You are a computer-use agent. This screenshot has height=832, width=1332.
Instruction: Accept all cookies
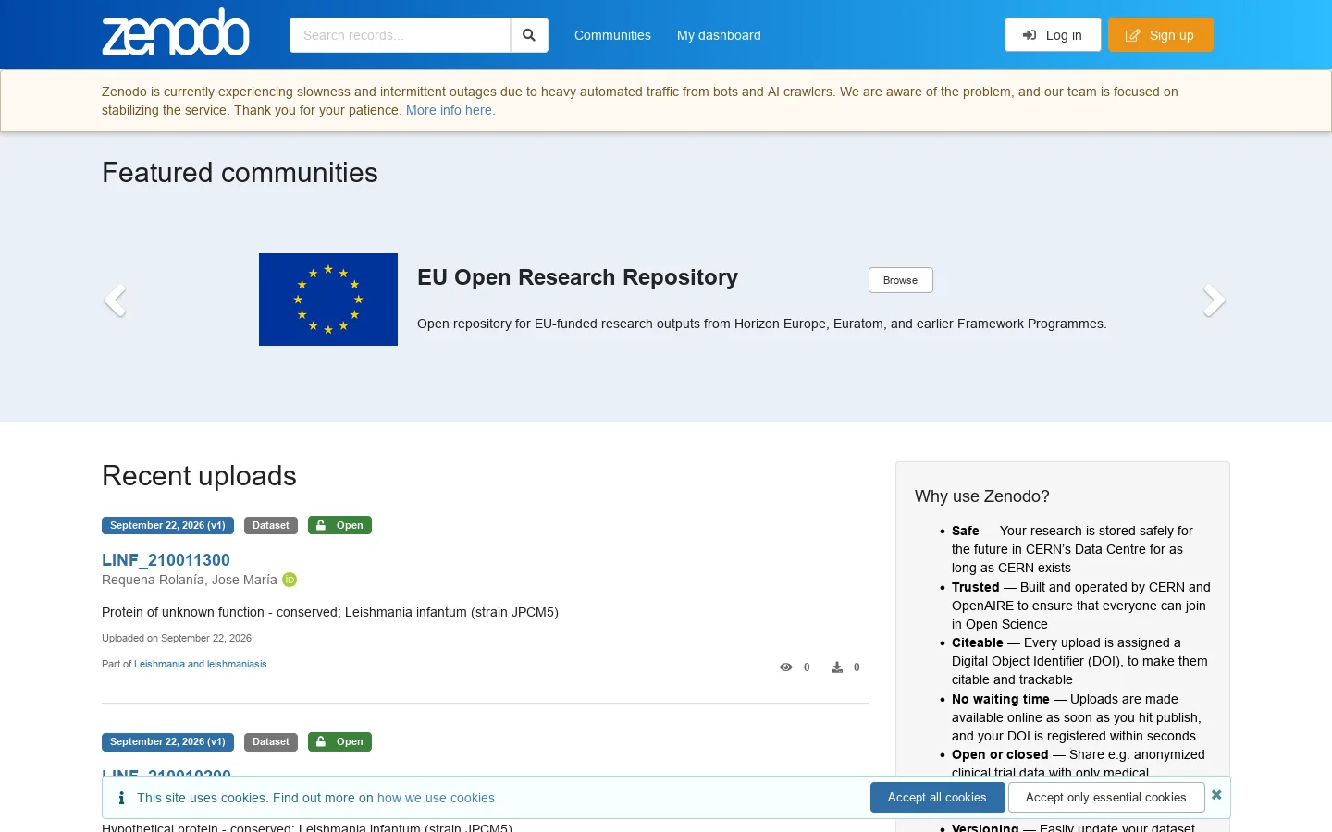tap(937, 797)
